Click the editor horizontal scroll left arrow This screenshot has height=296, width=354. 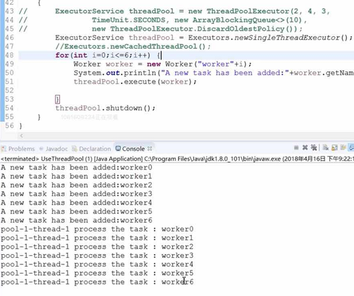click(22, 136)
